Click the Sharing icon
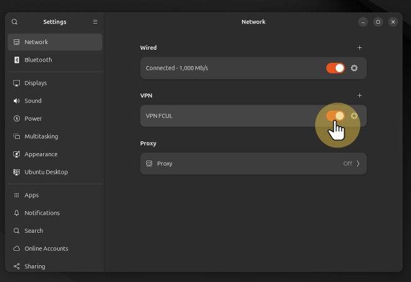This screenshot has width=411, height=282. coord(17,266)
